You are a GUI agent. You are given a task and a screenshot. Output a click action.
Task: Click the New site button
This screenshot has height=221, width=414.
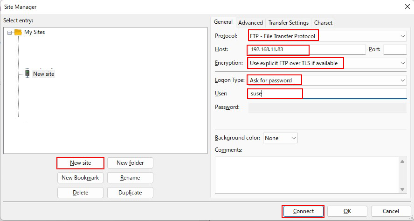80,163
